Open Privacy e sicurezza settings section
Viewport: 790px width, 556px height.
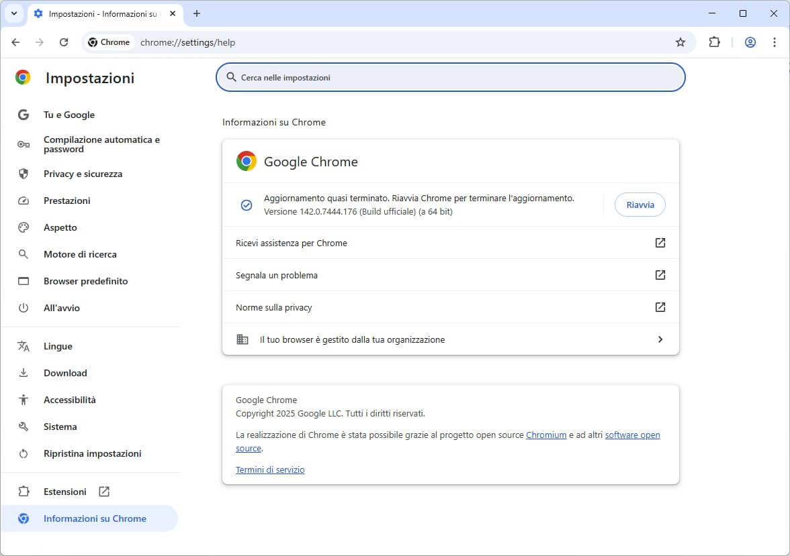click(x=83, y=174)
